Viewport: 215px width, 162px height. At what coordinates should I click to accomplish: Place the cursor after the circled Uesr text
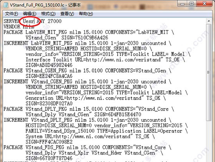click(x=34, y=21)
